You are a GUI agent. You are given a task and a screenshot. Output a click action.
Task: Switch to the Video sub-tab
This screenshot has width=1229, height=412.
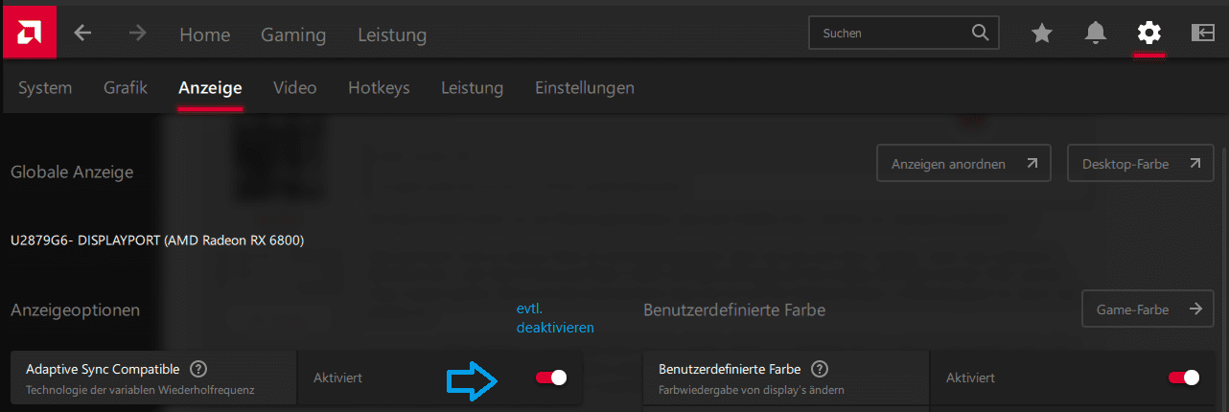click(295, 88)
